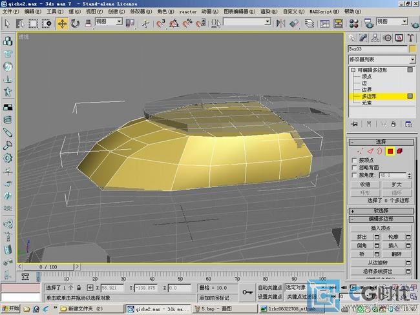Click the 插入顶点 button

(x=381, y=229)
